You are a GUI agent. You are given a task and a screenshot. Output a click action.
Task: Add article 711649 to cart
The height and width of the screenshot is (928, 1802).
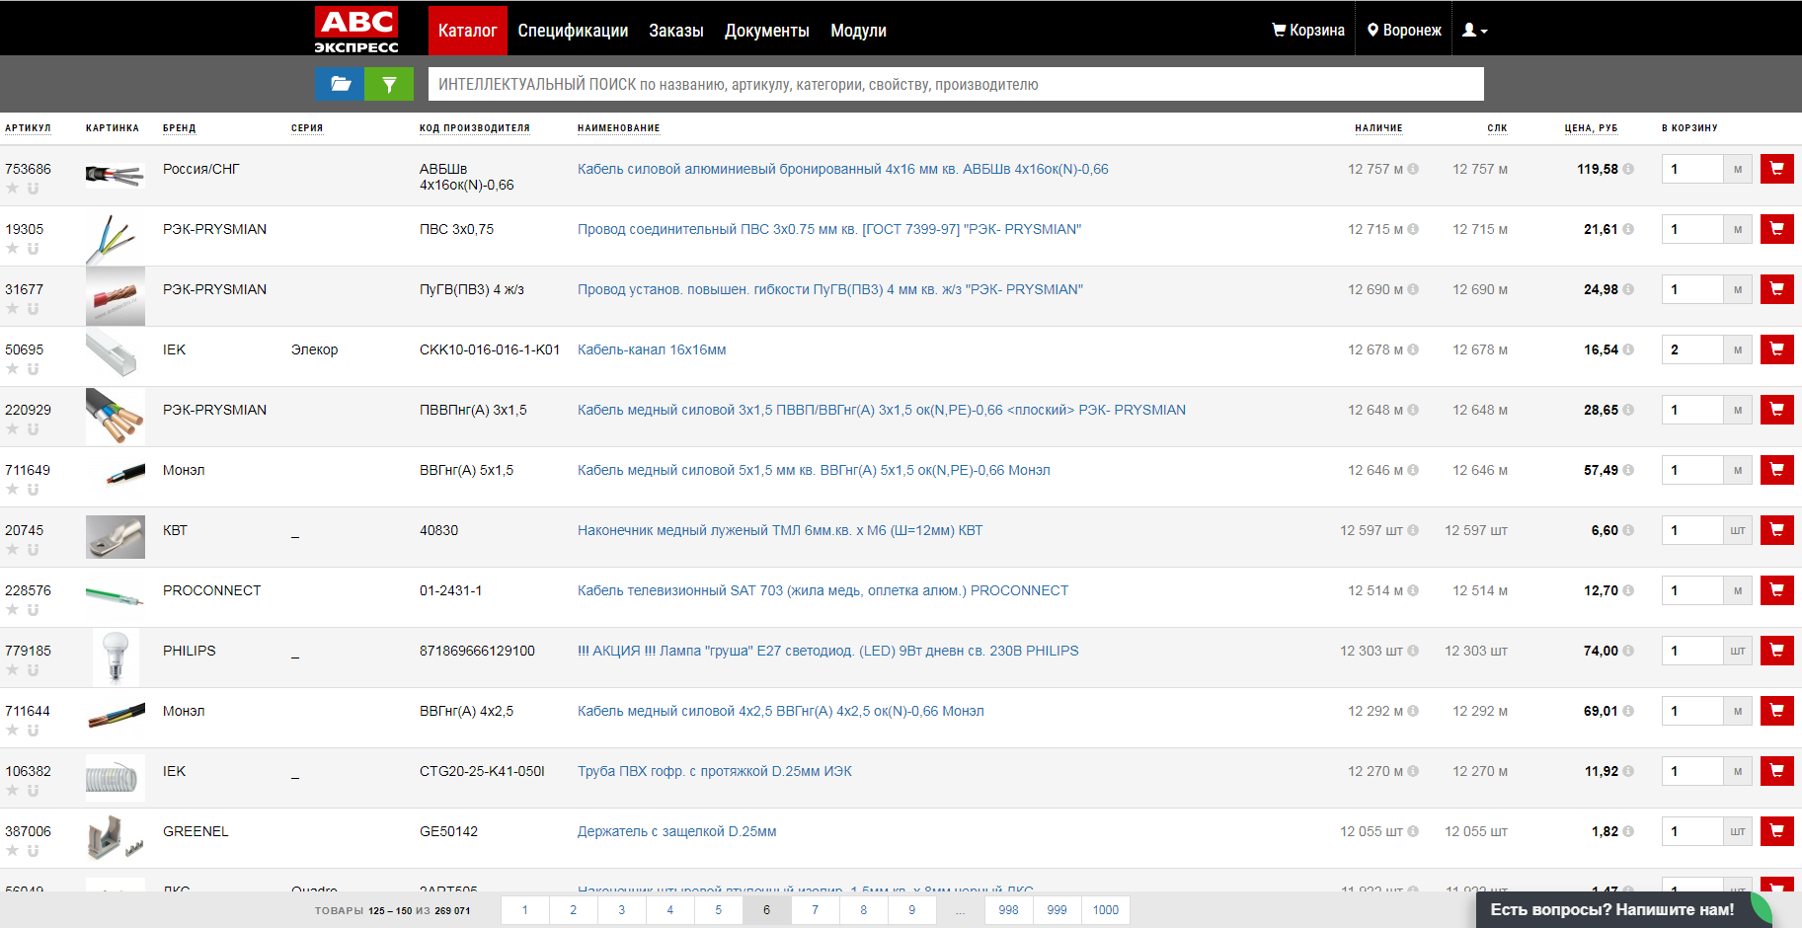(x=1777, y=470)
